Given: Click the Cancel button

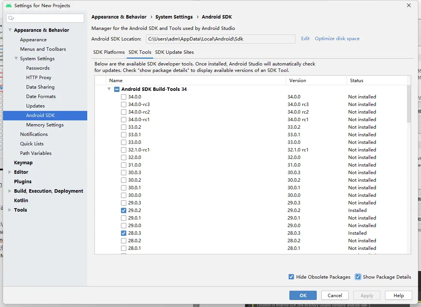Looking at the screenshot, I should [x=335, y=295].
